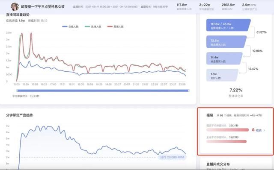This screenshot has width=274, height=170.
Task: Click the 23:58 x-axis tick label
Action: pyautogui.click(x=182, y=85)
